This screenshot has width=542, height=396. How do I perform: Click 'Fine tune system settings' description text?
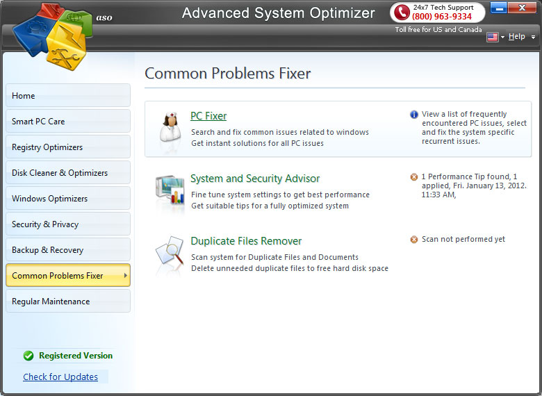(280, 195)
